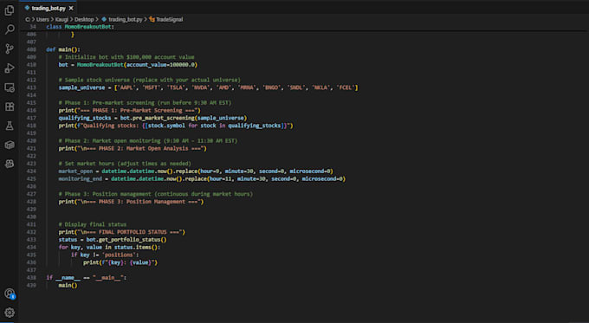589x323 pixels.
Task: Click the TradeSignal class symbol icon in breadcrumbs
Action: (152, 19)
